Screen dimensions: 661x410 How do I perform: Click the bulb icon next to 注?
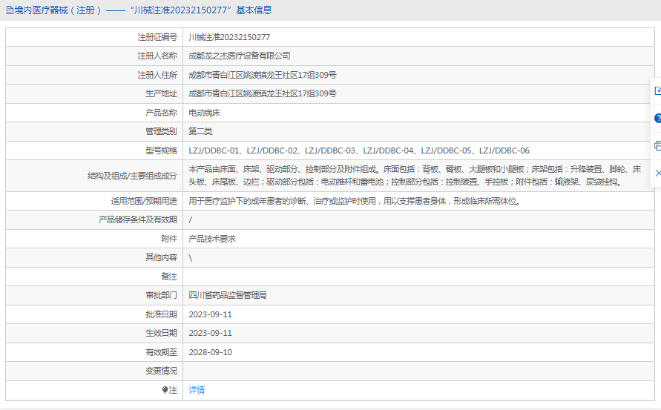tap(165, 390)
